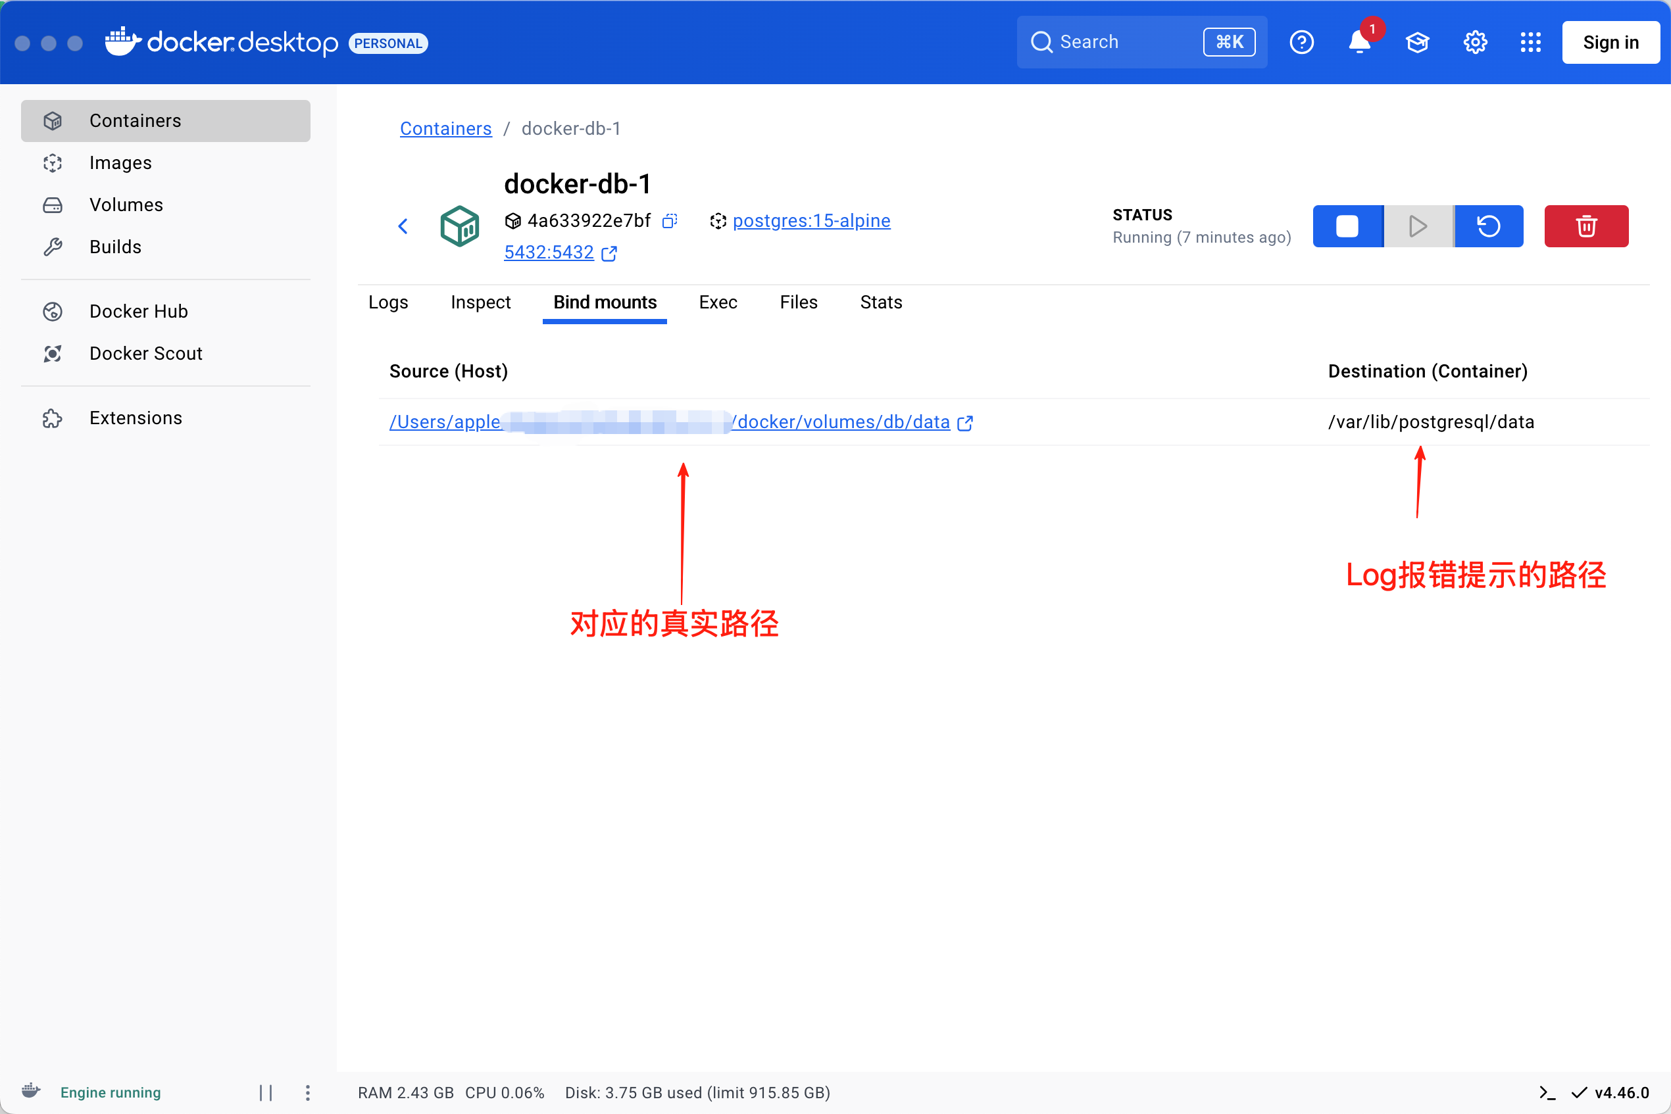Click the CPU 0.06% status entry

click(x=505, y=1093)
